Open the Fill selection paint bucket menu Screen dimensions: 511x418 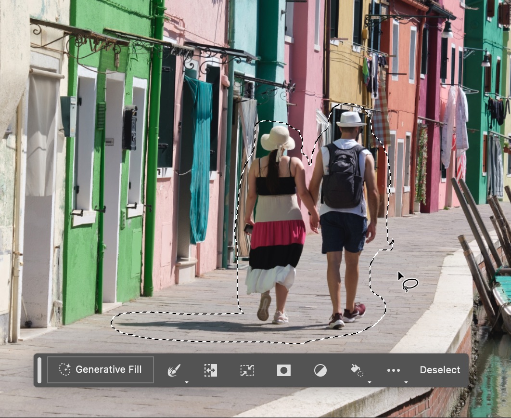click(357, 370)
